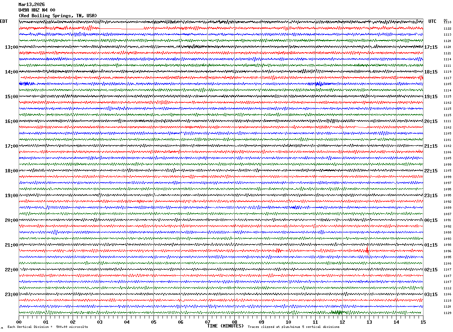Viewport: 453px width, 332px height.
Task: Click minute 03 on the time axis
Action: pos(100,322)
